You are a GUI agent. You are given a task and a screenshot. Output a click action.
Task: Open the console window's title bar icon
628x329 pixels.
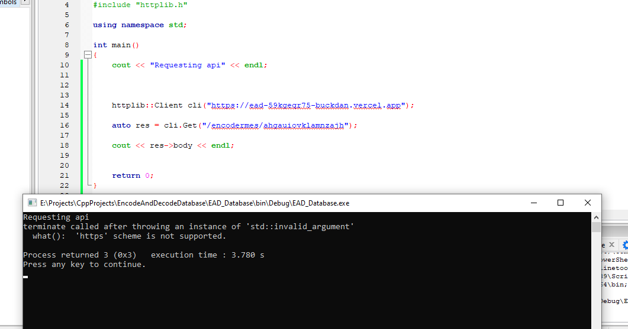32,203
